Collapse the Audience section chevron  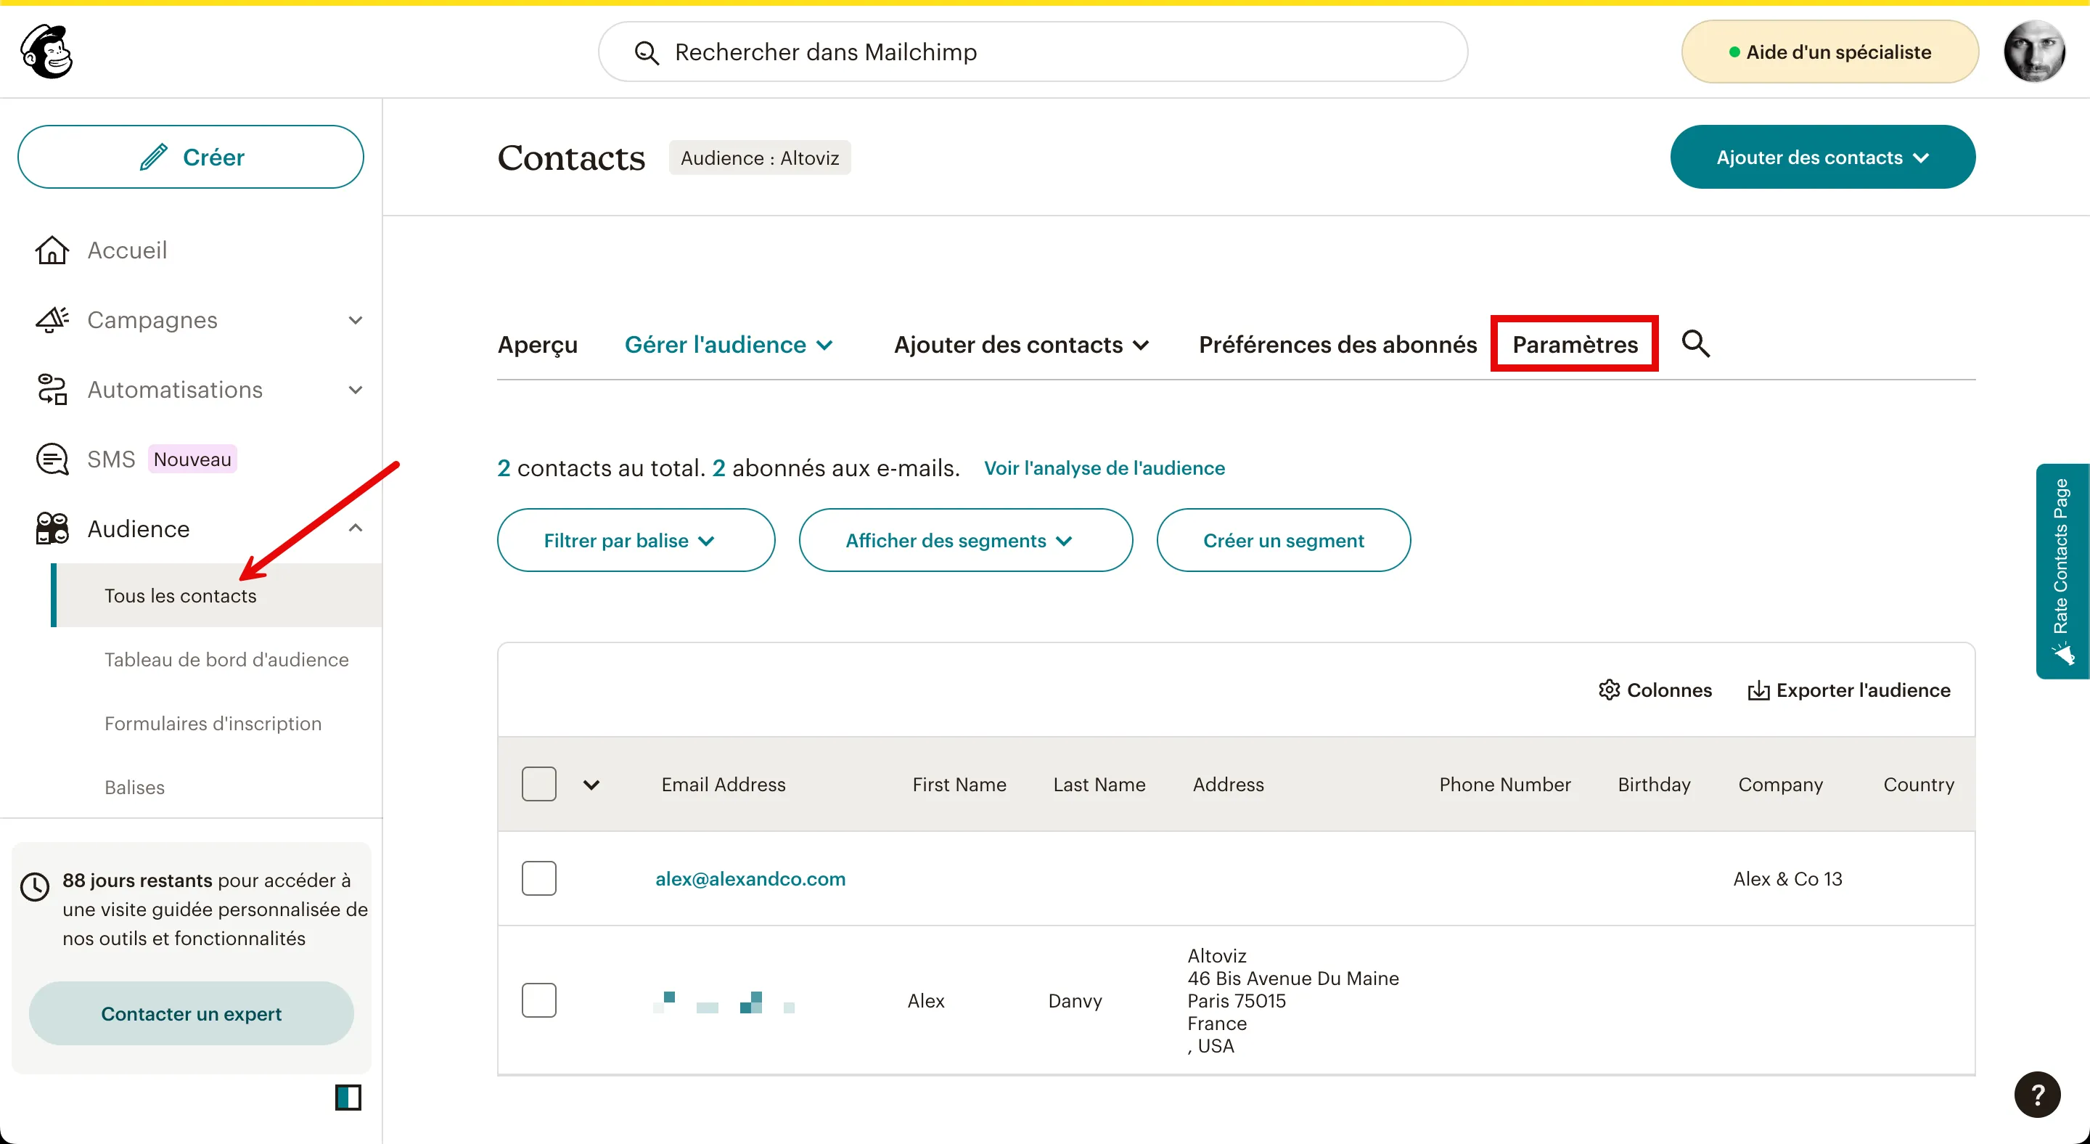(x=356, y=528)
